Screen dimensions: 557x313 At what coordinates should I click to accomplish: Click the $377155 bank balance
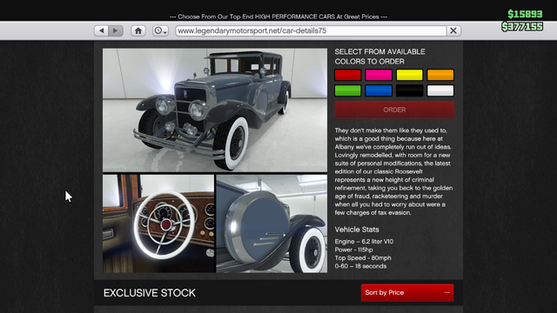point(522,27)
